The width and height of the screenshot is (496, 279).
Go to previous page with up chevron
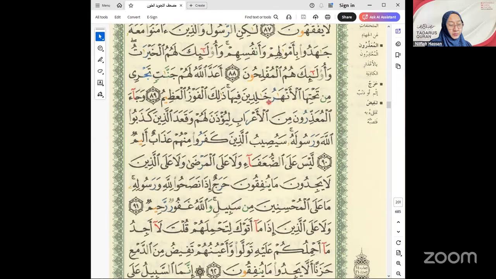click(x=398, y=222)
